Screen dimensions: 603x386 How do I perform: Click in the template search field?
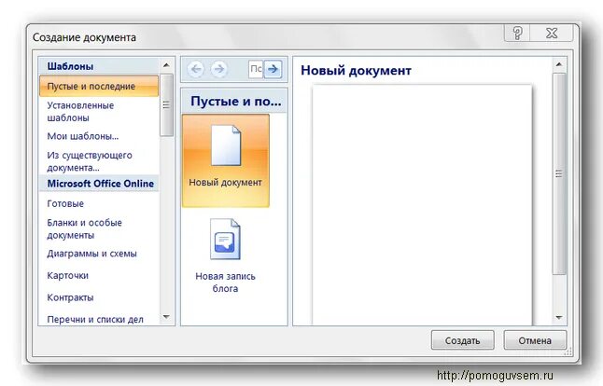coord(256,69)
